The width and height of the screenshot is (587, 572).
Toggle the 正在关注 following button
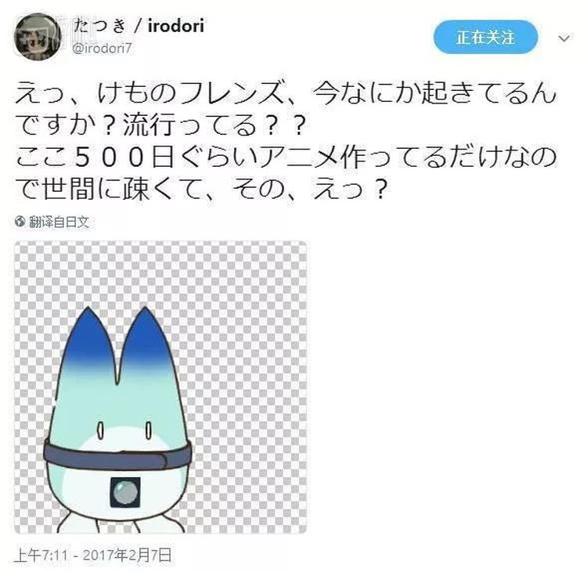(x=485, y=37)
